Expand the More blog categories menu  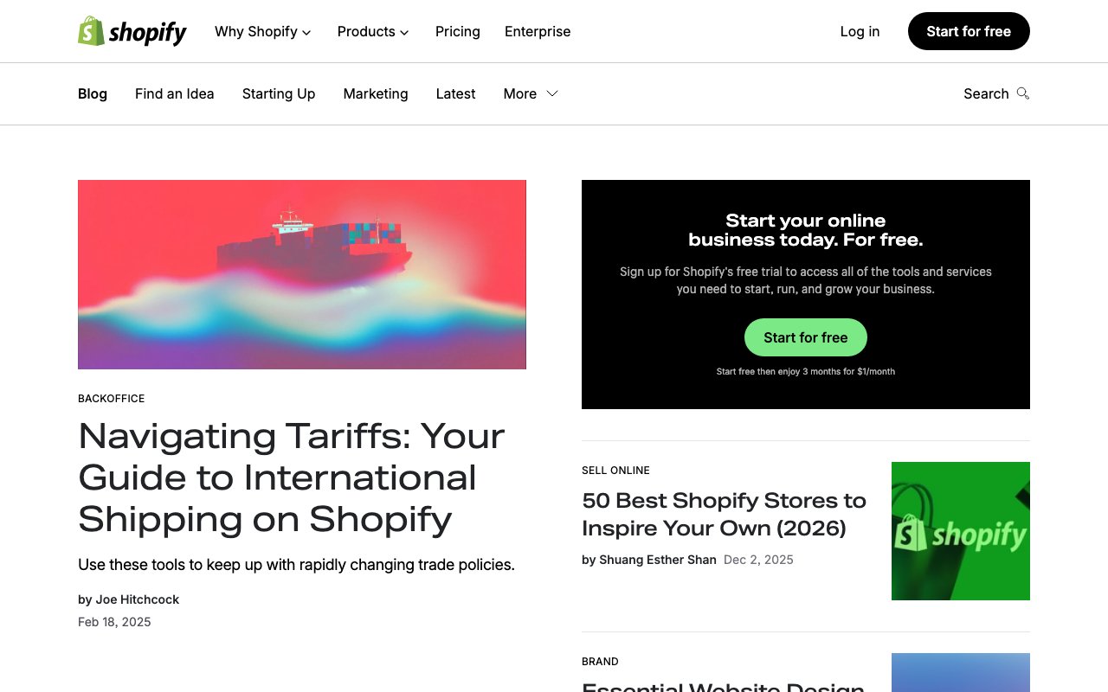click(x=531, y=93)
